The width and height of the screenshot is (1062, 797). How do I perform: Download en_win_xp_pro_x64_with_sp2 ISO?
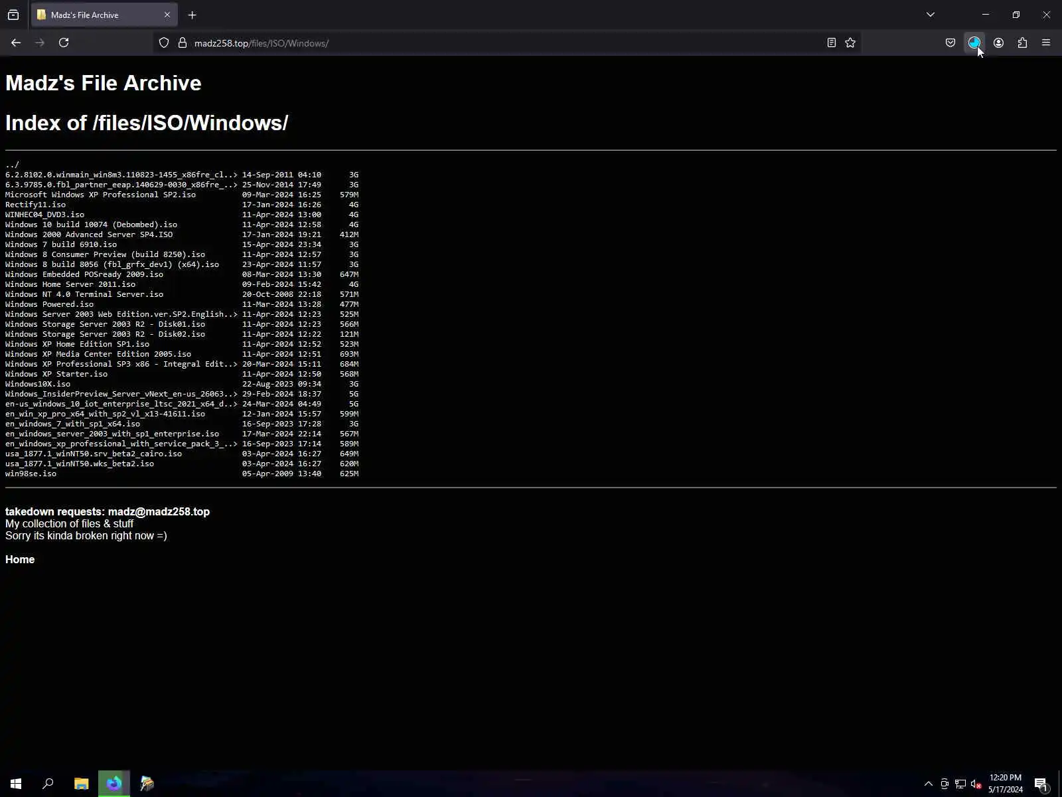click(106, 414)
